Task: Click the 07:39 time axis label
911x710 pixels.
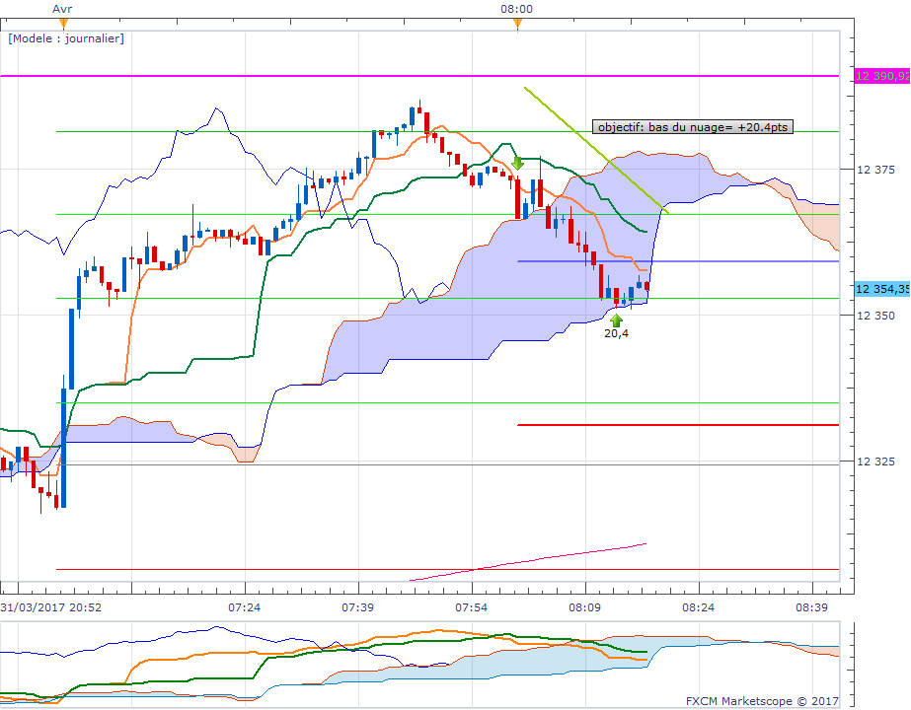Action: tap(358, 607)
